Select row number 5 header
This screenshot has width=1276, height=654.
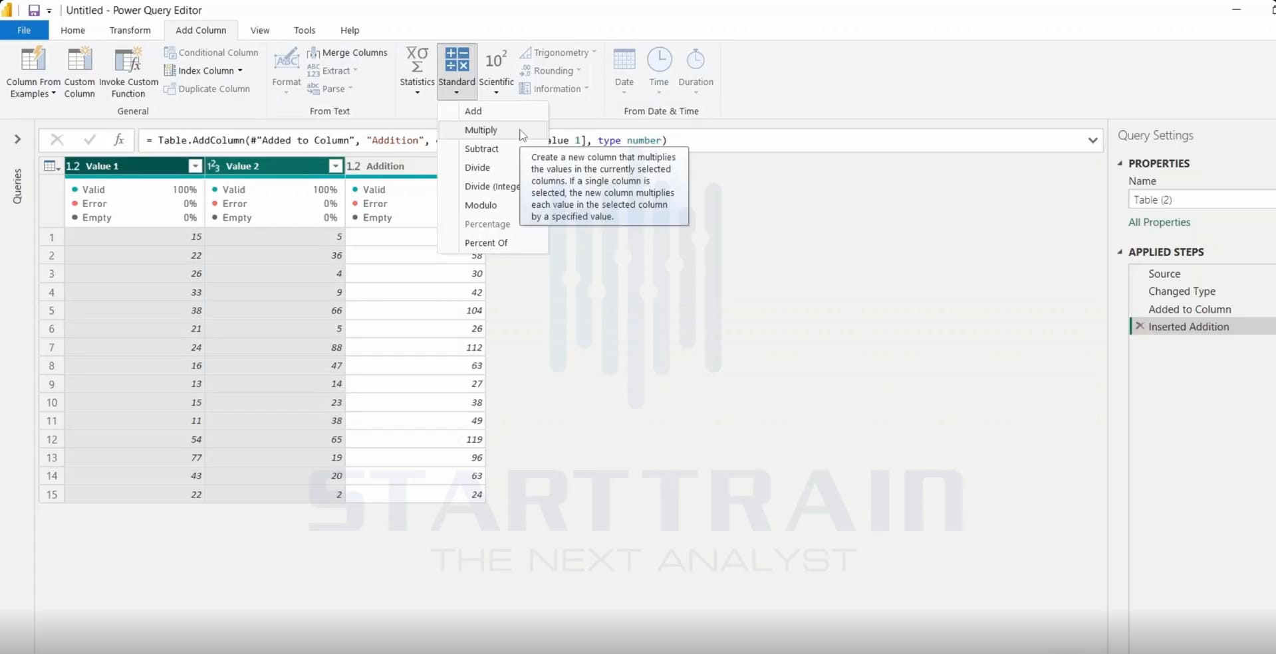(x=52, y=310)
